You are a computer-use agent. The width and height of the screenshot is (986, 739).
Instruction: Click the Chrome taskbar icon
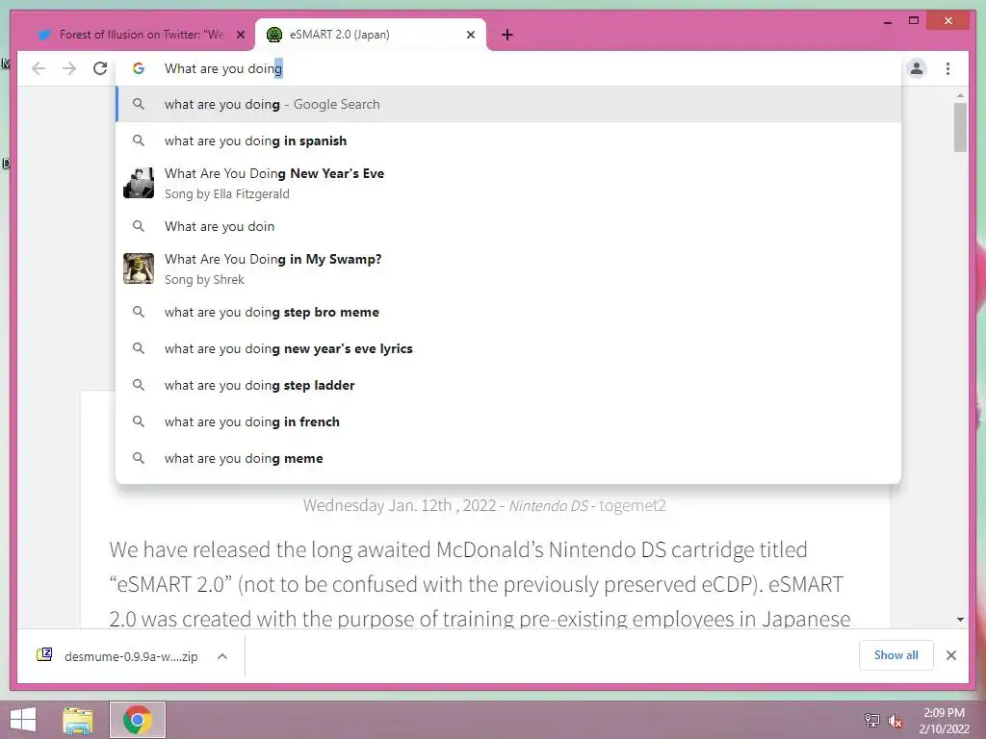(138, 720)
